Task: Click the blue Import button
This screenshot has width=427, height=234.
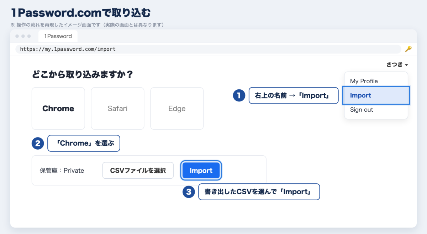Action: (x=201, y=171)
